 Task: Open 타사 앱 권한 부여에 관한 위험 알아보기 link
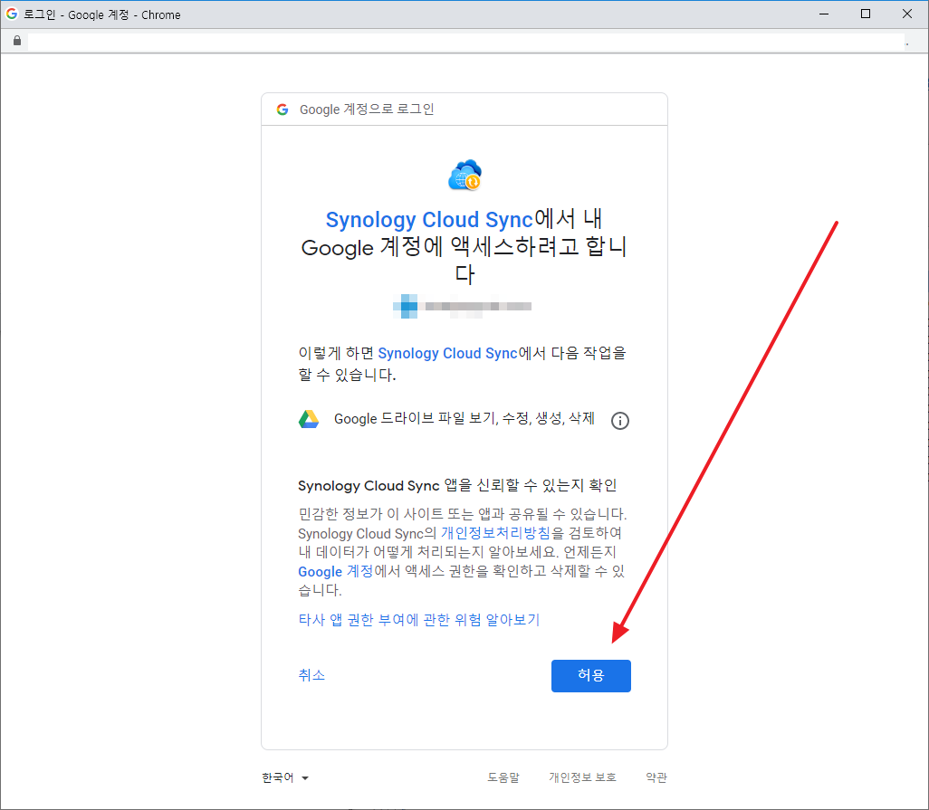point(419,620)
